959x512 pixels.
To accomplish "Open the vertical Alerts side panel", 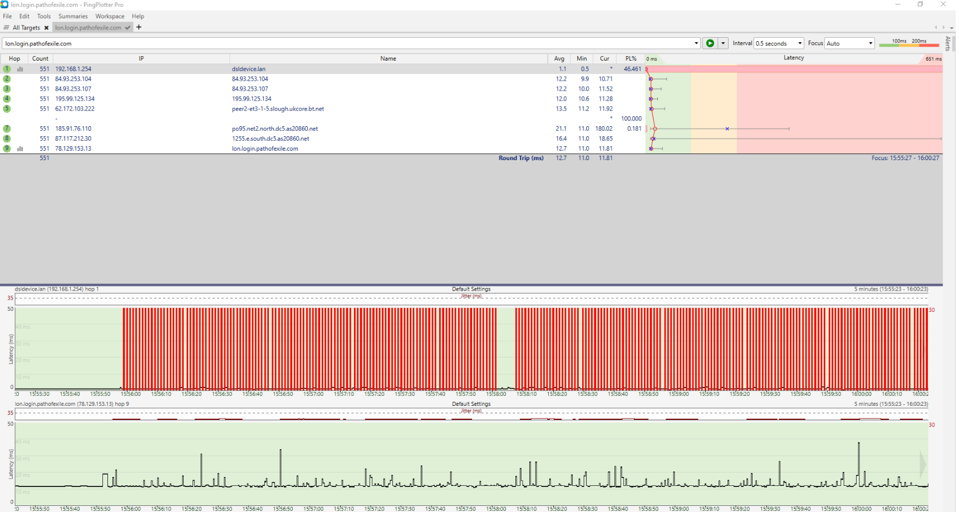I will pyautogui.click(x=948, y=43).
